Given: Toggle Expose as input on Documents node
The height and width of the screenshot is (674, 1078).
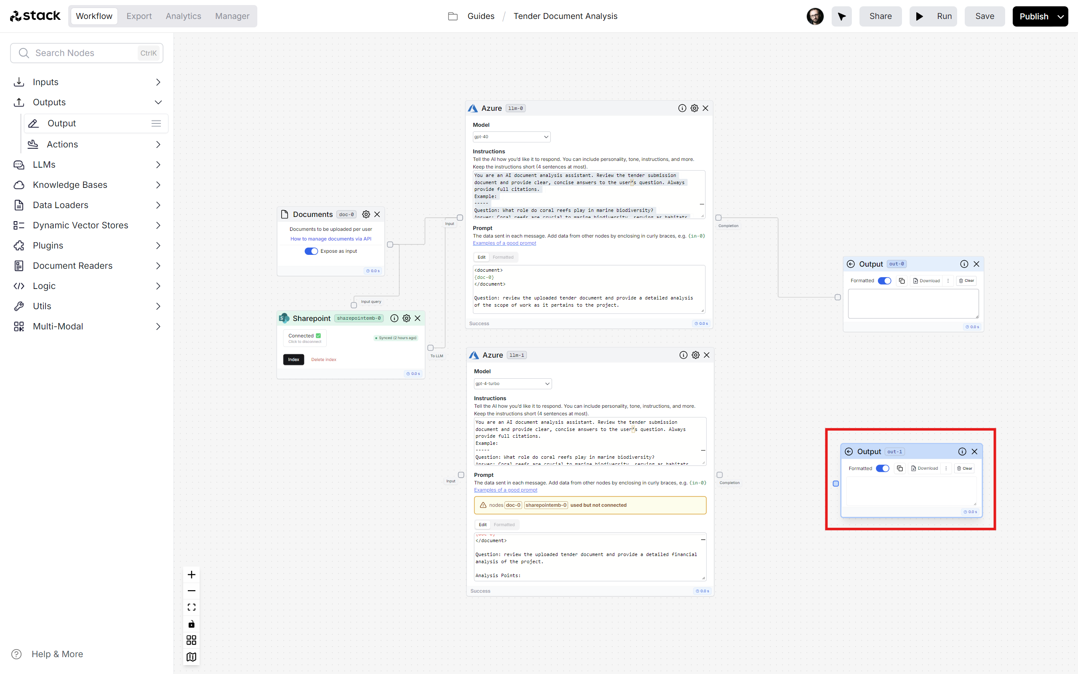Looking at the screenshot, I should [x=311, y=251].
